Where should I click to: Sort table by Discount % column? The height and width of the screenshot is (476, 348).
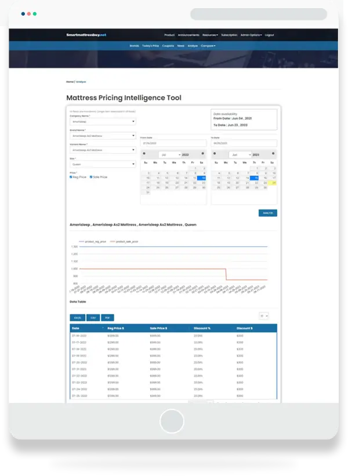point(213,328)
